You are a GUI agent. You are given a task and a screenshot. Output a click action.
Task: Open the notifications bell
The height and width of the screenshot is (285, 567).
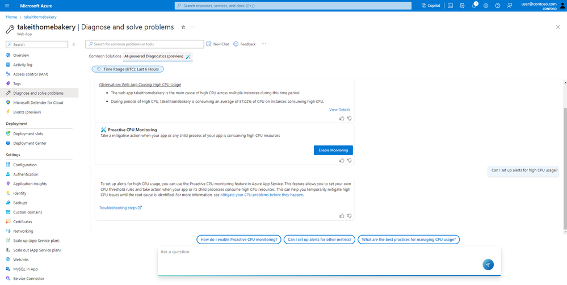click(x=474, y=6)
